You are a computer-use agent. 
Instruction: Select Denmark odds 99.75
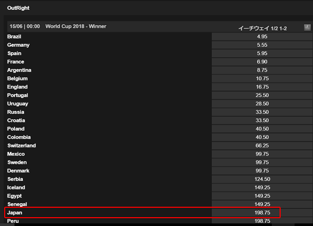click(262, 171)
